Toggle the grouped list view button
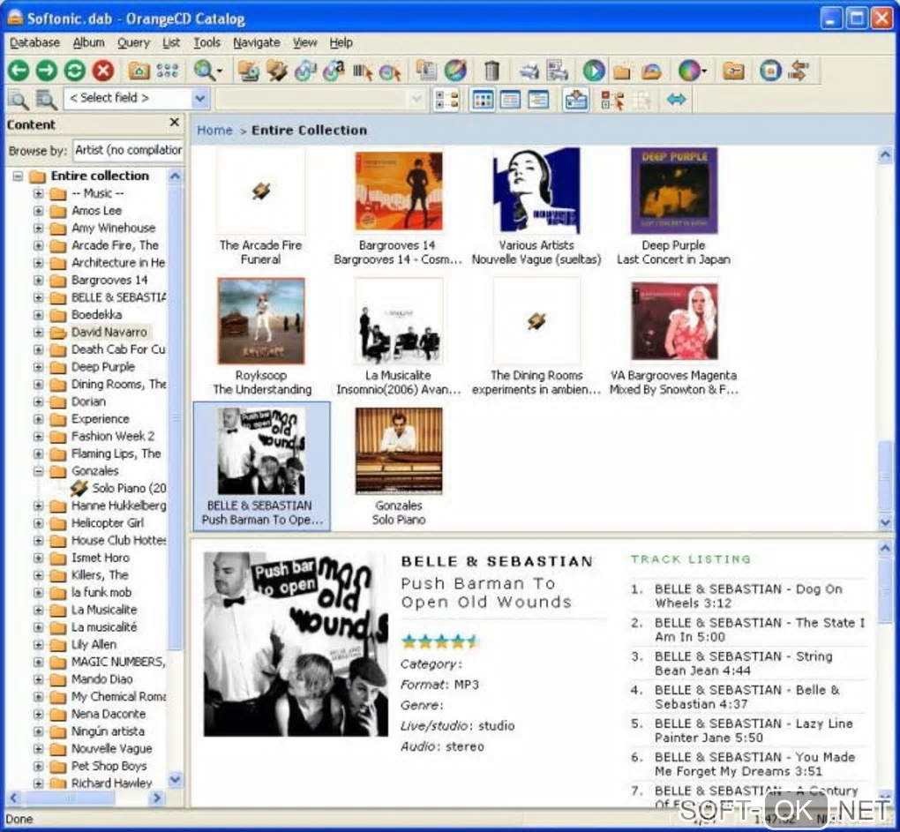 (x=446, y=100)
